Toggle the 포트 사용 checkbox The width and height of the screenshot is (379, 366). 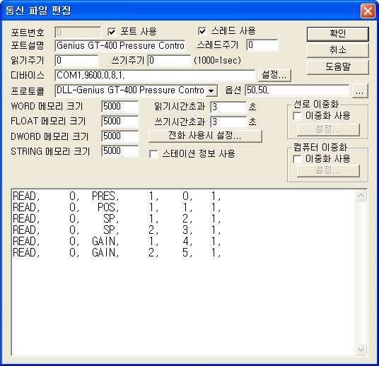[x=112, y=32]
